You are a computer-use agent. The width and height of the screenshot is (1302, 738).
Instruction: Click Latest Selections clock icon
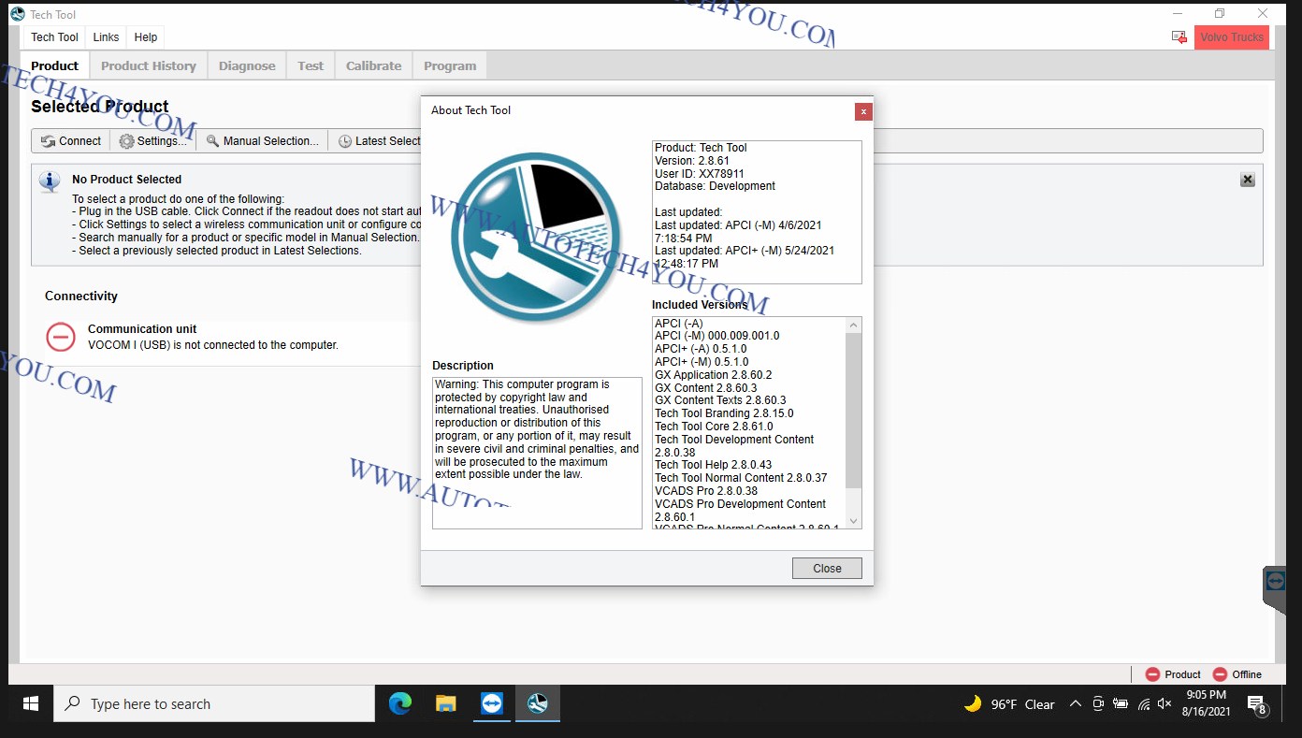point(345,141)
